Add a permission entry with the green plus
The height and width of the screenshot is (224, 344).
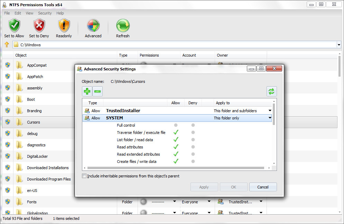pyautogui.click(x=87, y=91)
